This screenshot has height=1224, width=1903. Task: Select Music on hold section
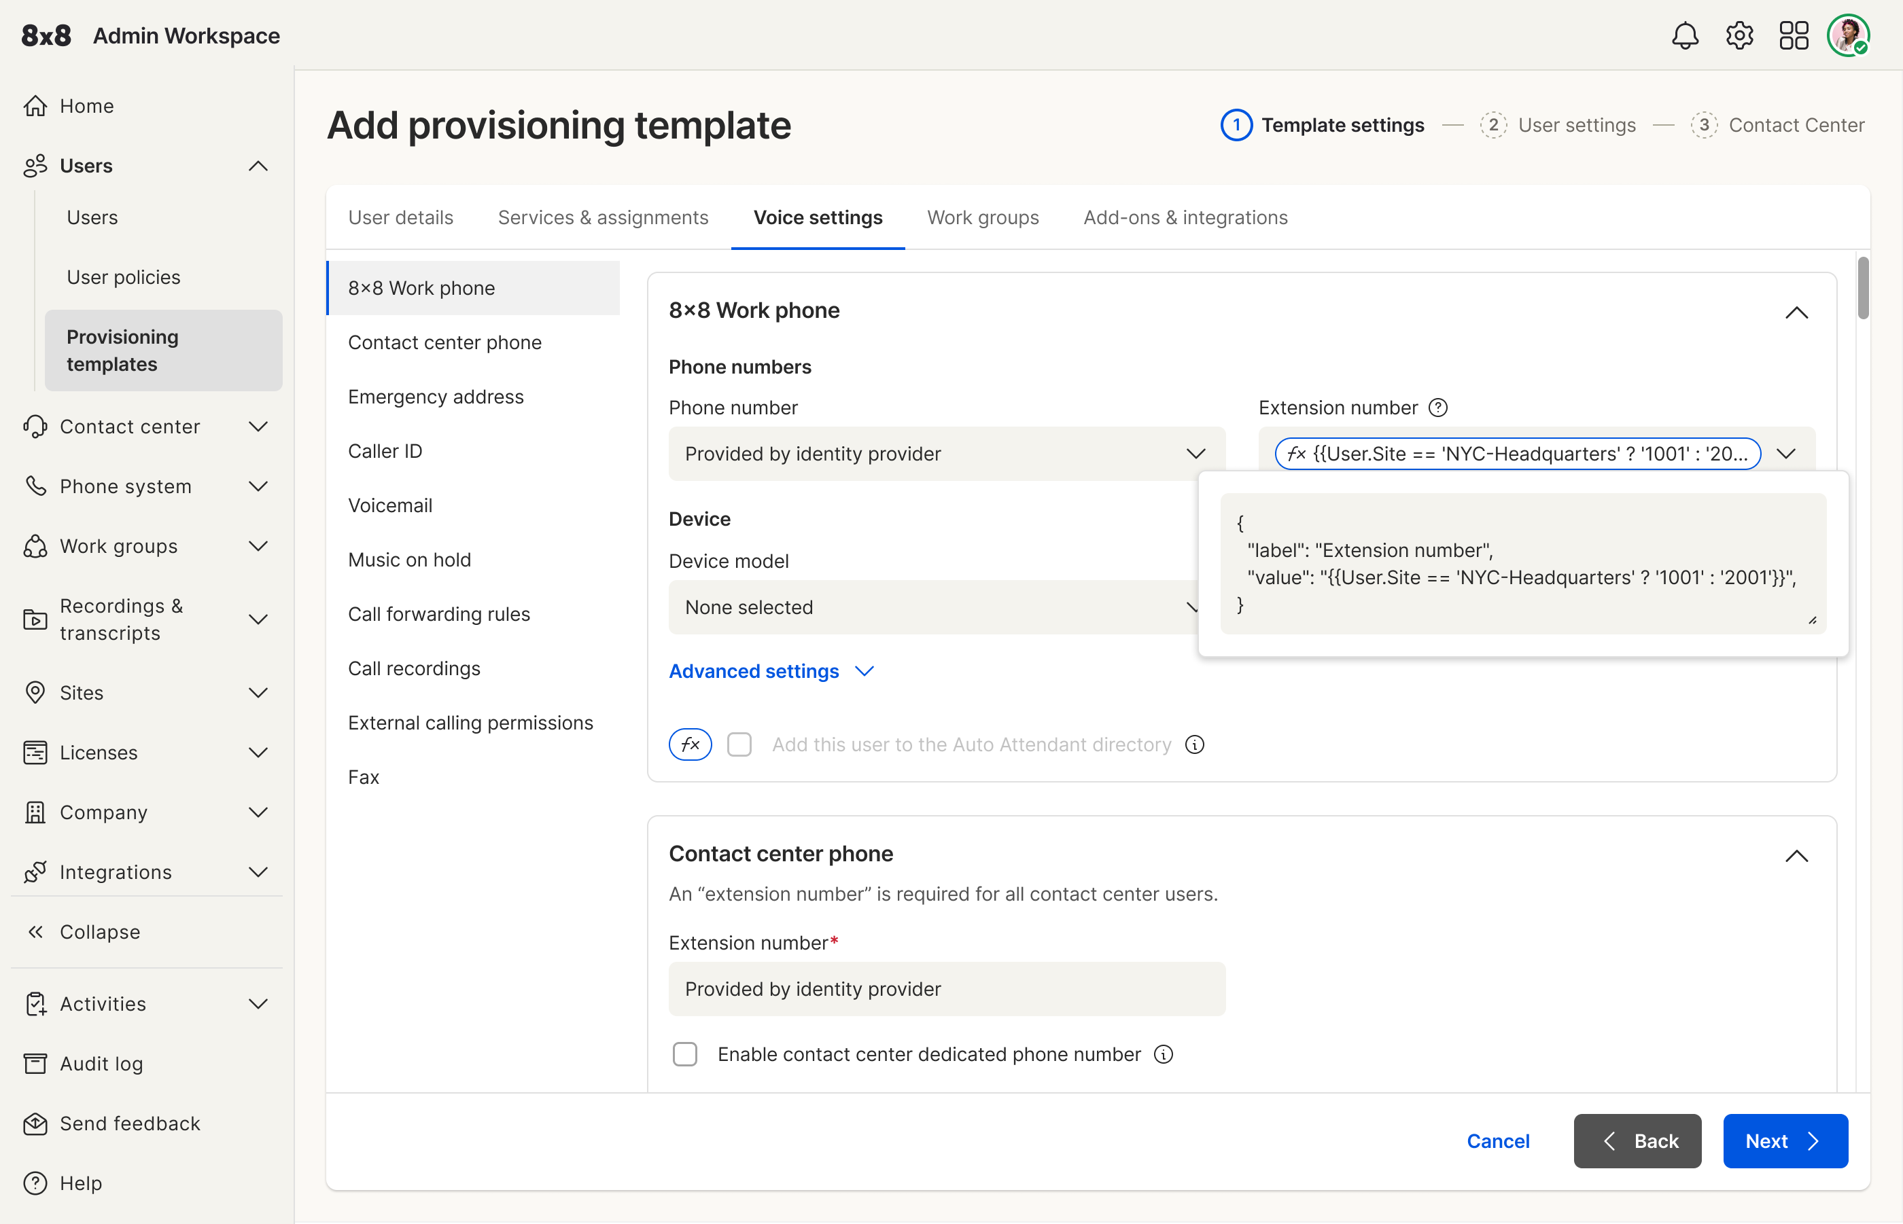pos(473,560)
